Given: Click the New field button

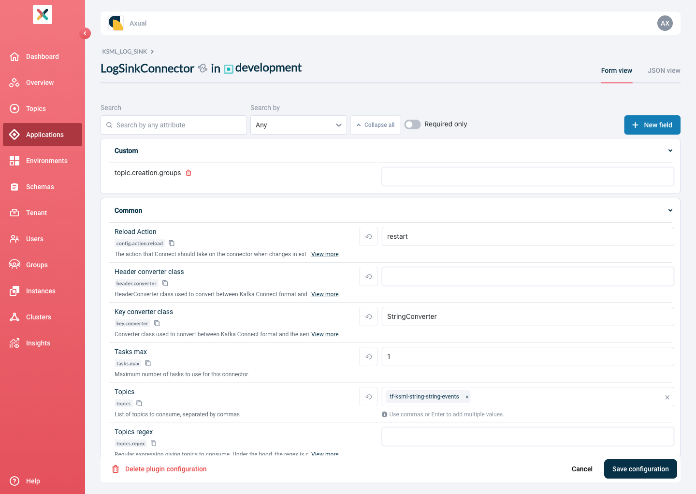Looking at the screenshot, I should pyautogui.click(x=652, y=125).
